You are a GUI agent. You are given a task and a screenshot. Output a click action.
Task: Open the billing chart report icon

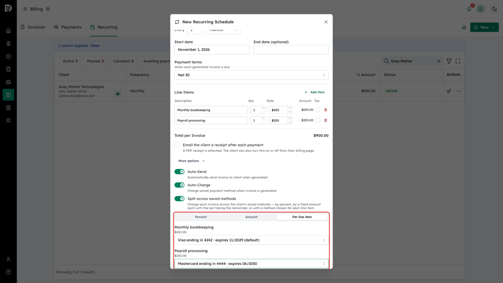tap(464, 28)
